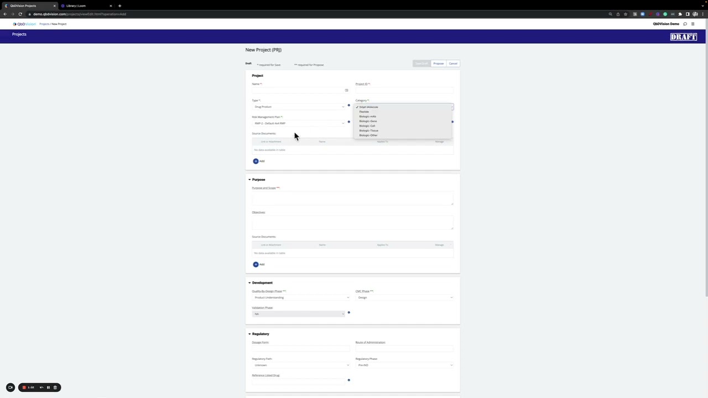This screenshot has width=708, height=398.
Task: Stop the Loom recording with red button
Action: pyautogui.click(x=24, y=387)
